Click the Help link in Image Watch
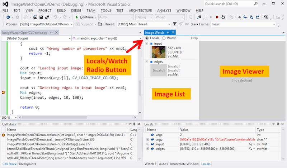Image resolution: width=287 pixels, height=168 pixels. 194,38
